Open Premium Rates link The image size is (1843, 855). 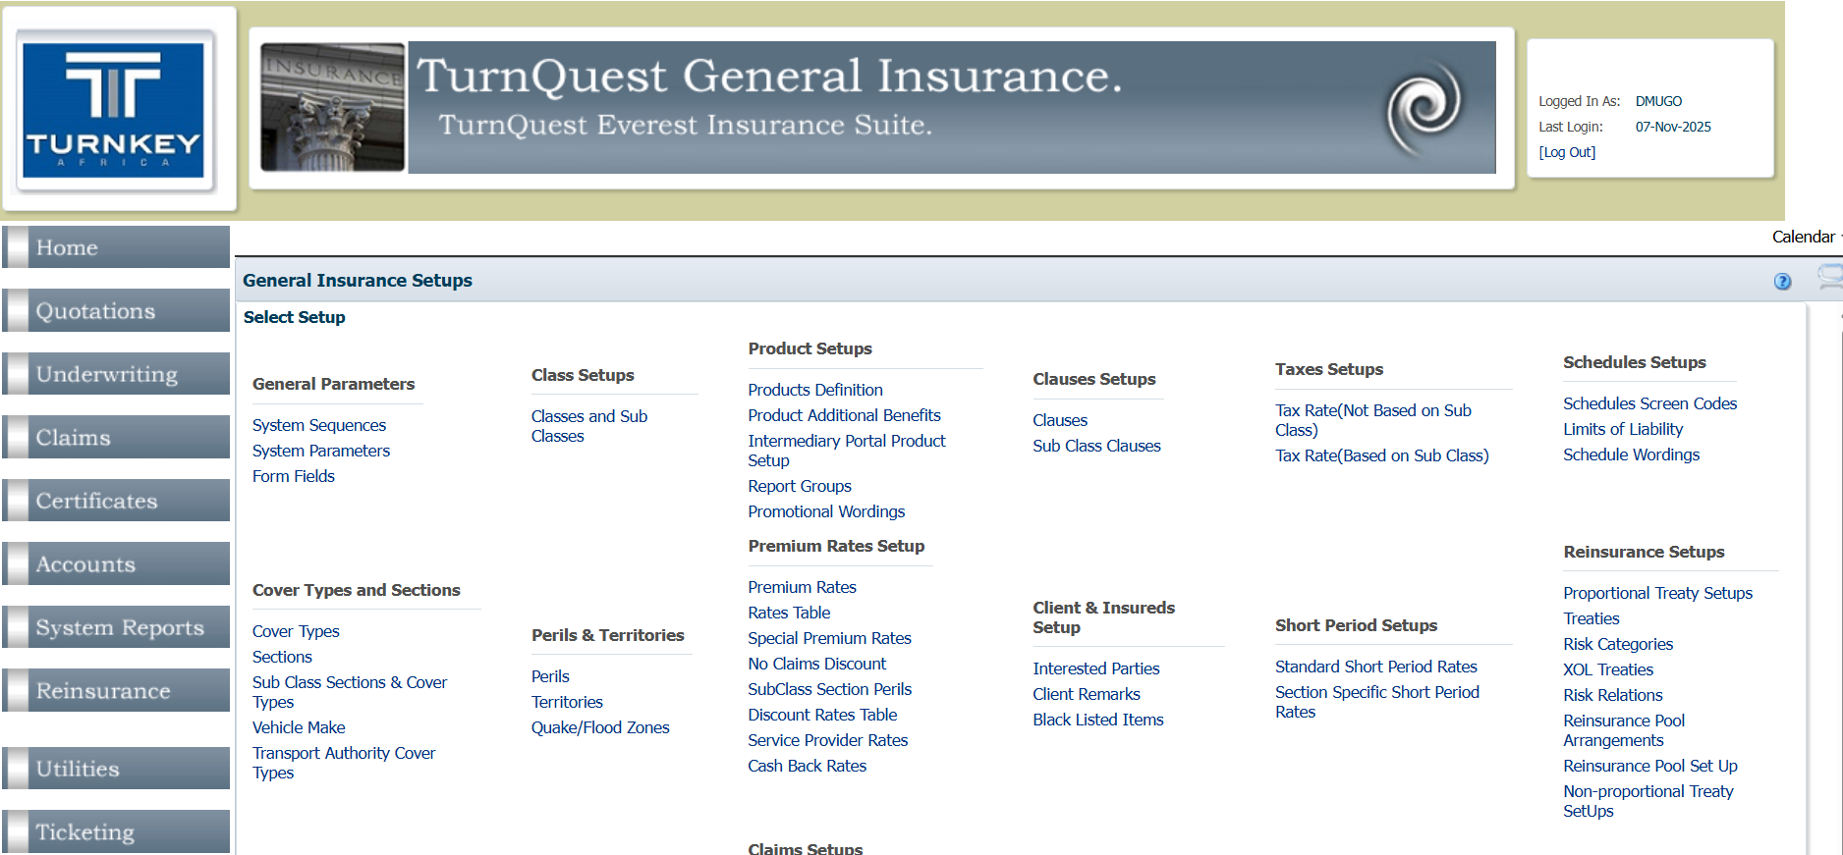coord(802,587)
